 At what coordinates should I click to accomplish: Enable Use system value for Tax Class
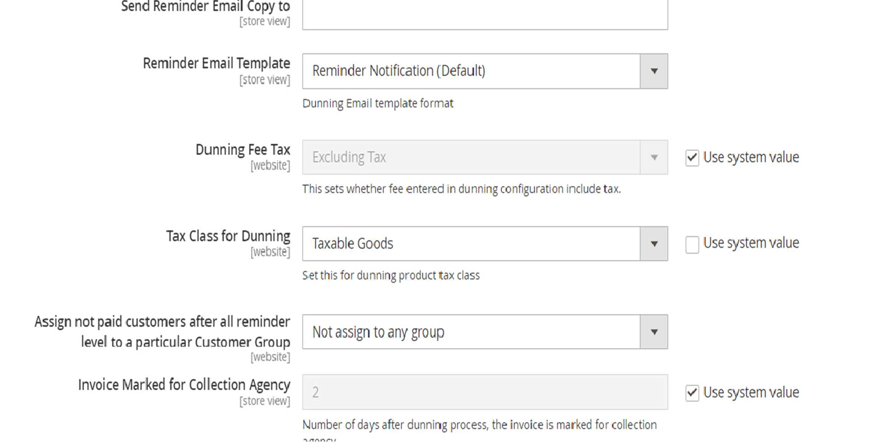tap(692, 245)
